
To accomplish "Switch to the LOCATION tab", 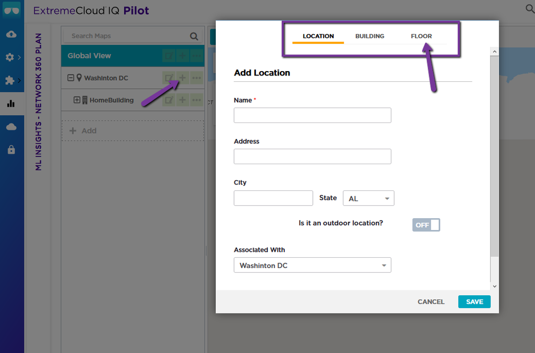I will tap(318, 36).
